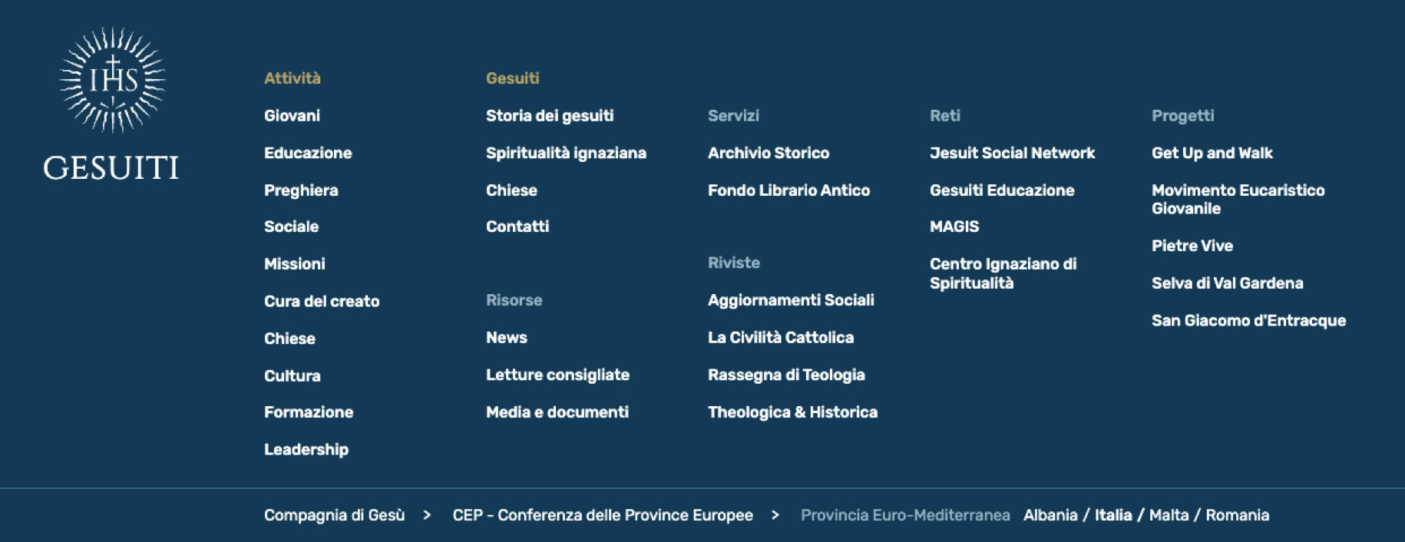Open the Contatti link

(517, 226)
